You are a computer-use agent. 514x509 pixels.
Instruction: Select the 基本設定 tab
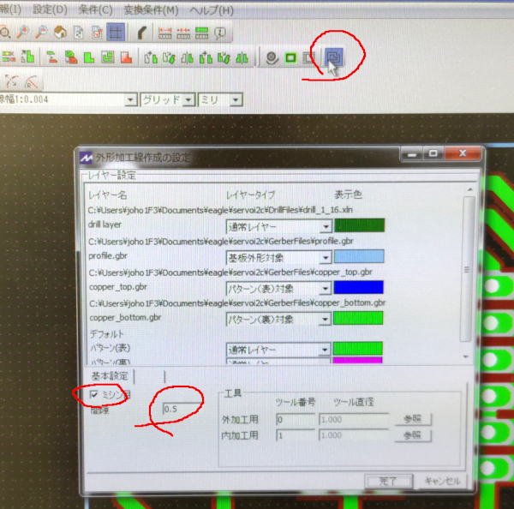pos(110,376)
